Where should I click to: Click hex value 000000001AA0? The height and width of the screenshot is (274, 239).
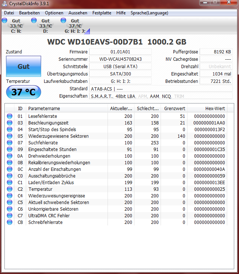coord(209,123)
